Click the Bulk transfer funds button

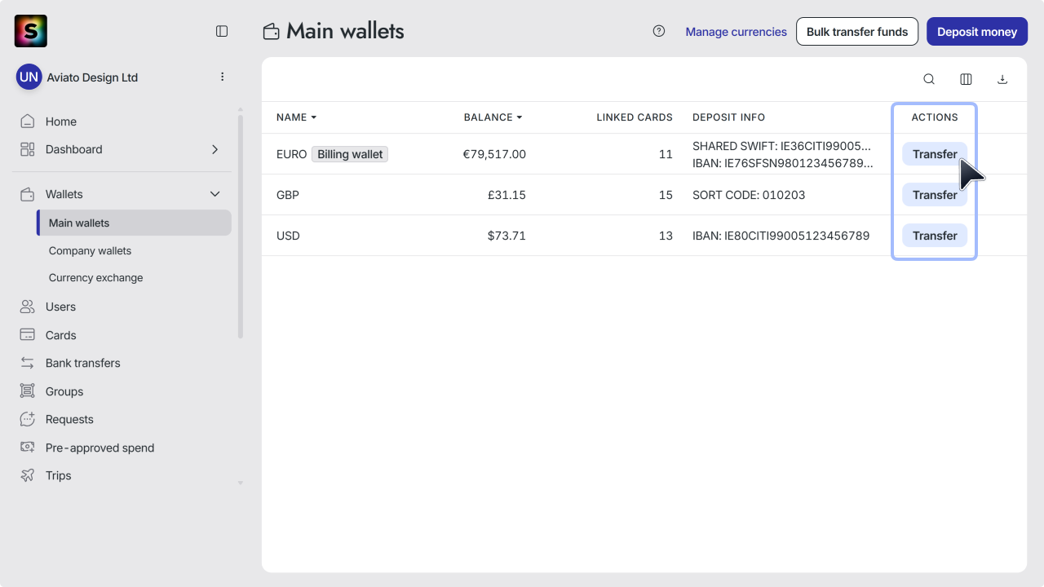857,32
